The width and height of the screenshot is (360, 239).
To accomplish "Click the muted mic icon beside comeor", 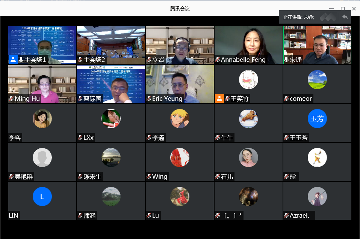I will (286, 99).
